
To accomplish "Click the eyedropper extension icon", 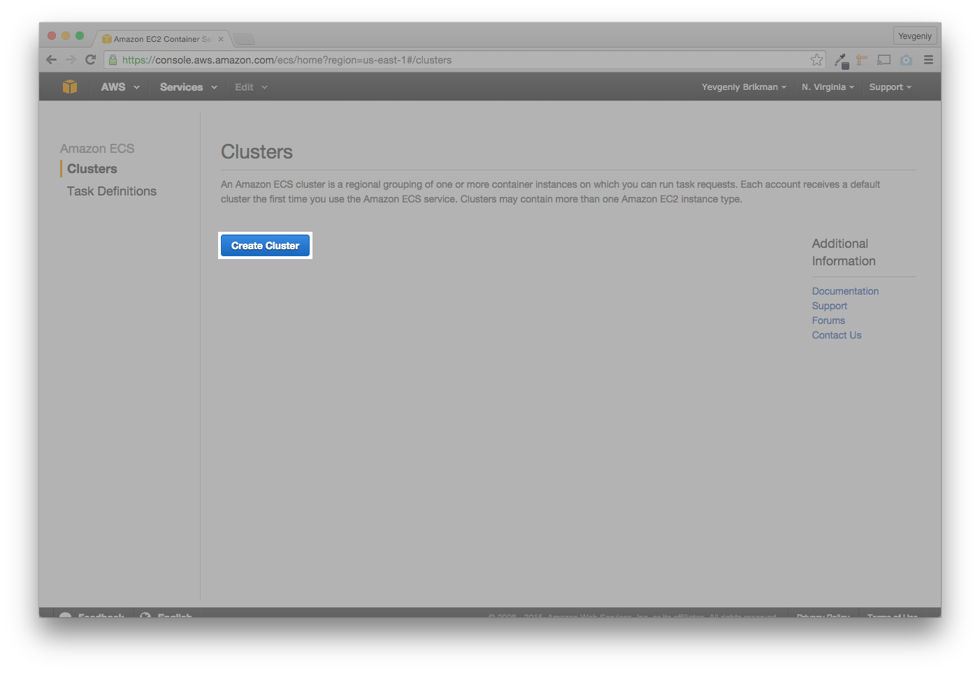I will [841, 61].
